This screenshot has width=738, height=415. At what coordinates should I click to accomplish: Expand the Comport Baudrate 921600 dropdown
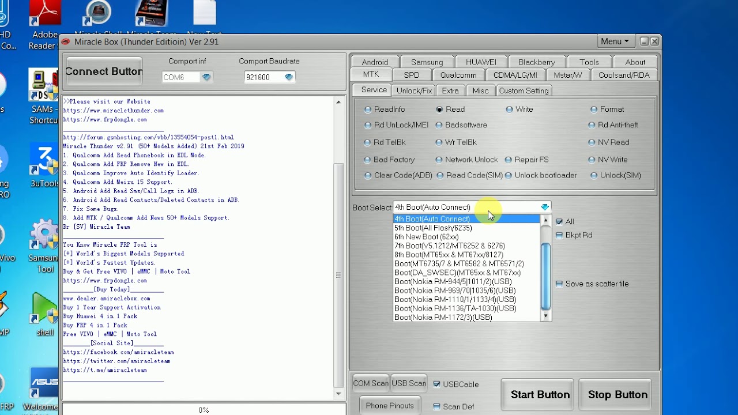289,77
